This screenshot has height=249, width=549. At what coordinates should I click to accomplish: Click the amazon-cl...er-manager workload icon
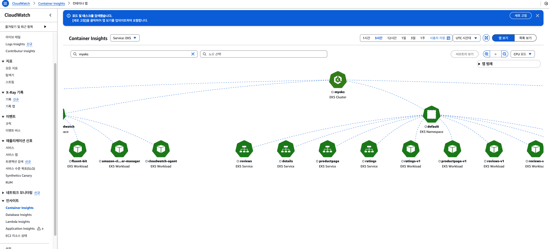pos(119,149)
